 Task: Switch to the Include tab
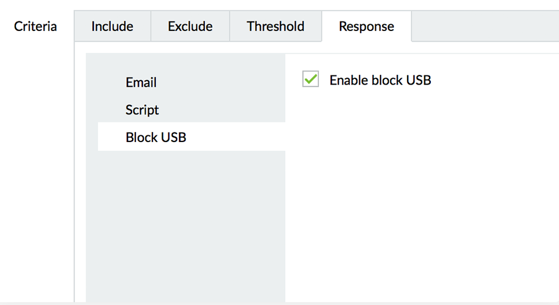[x=112, y=26]
